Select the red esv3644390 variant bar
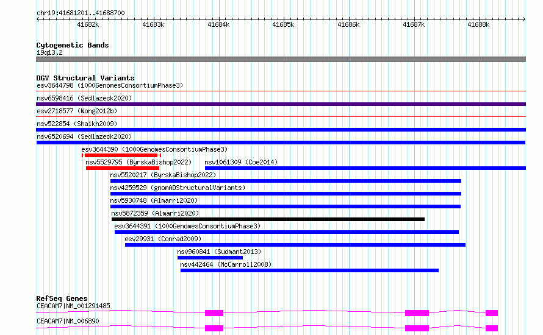The width and height of the screenshot is (543, 335). (x=121, y=155)
